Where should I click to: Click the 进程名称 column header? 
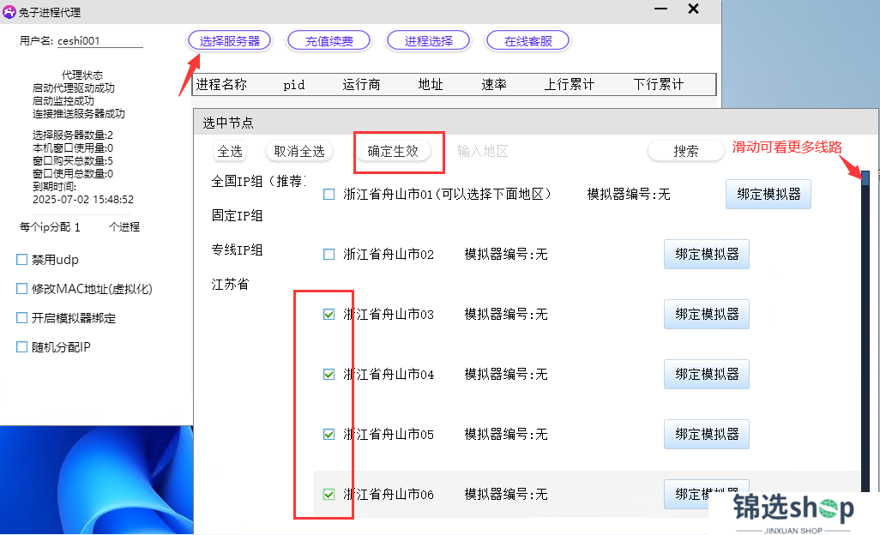221,85
